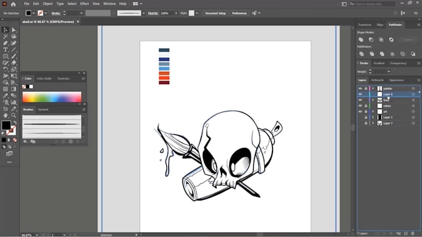Image resolution: width=422 pixels, height=237 pixels.
Task: Open the Window menu
Action: pos(110,4)
